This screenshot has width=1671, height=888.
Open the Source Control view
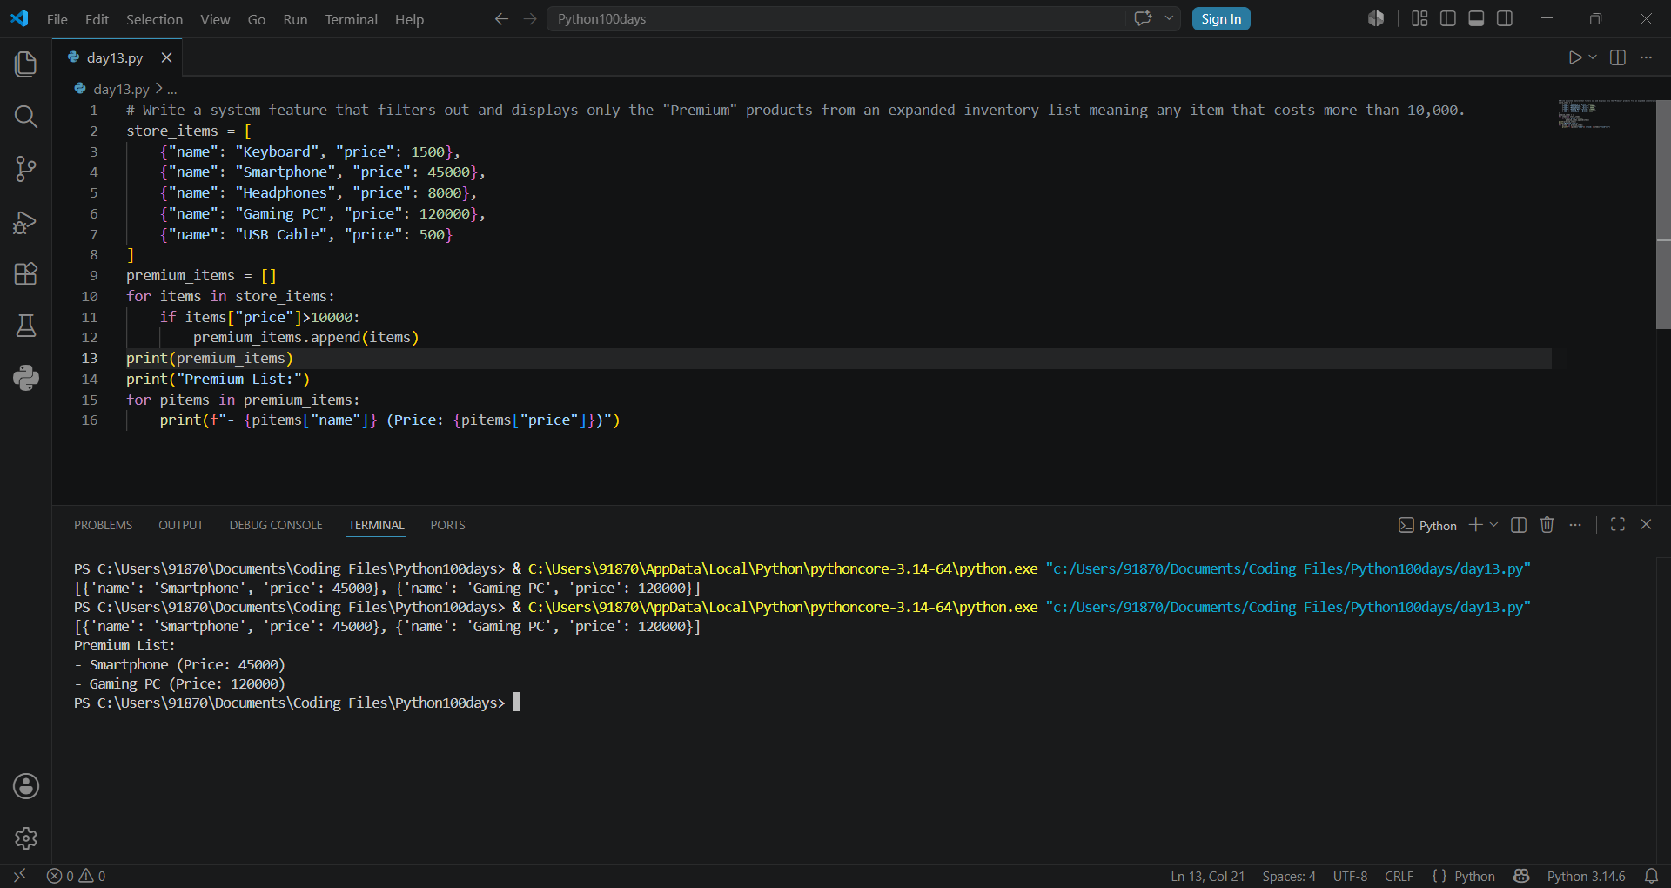tap(26, 169)
